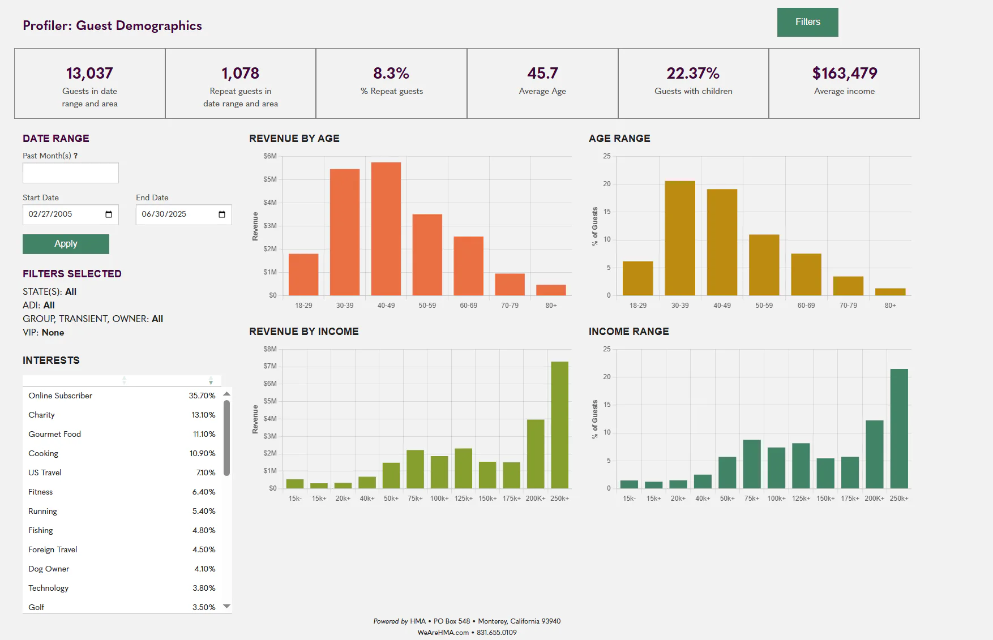The width and height of the screenshot is (993, 640).
Task: Click the $163,479 Average income card
Action: pyautogui.click(x=844, y=83)
